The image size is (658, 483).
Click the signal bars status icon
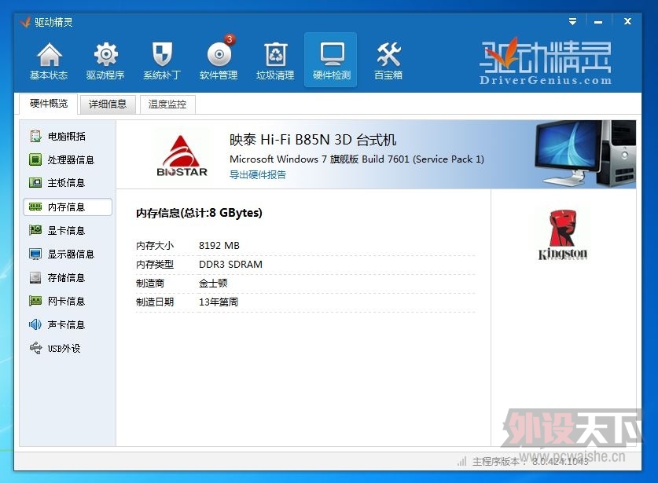tap(461, 462)
